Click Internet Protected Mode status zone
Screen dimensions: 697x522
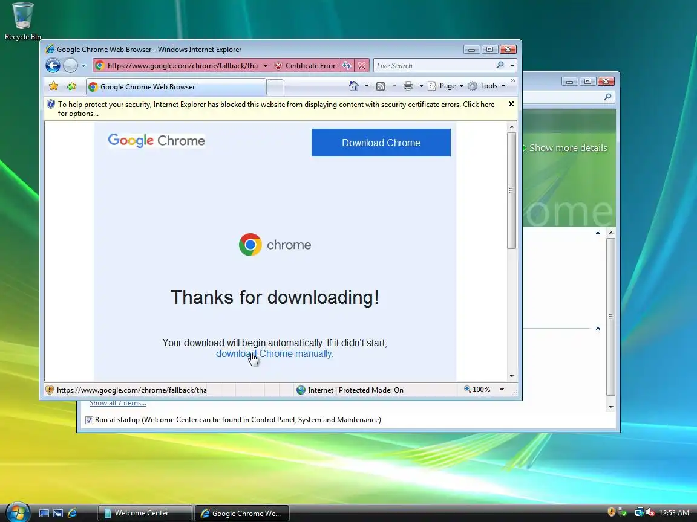tap(350, 390)
